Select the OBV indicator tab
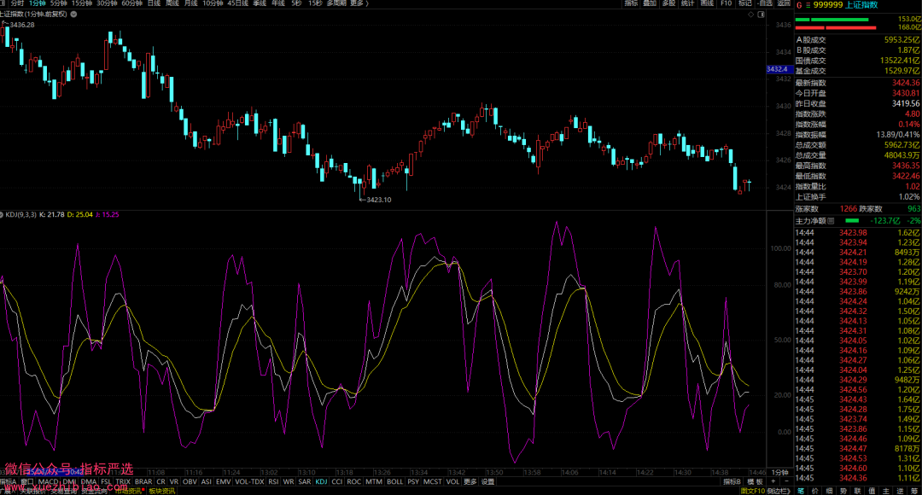 coord(190,481)
